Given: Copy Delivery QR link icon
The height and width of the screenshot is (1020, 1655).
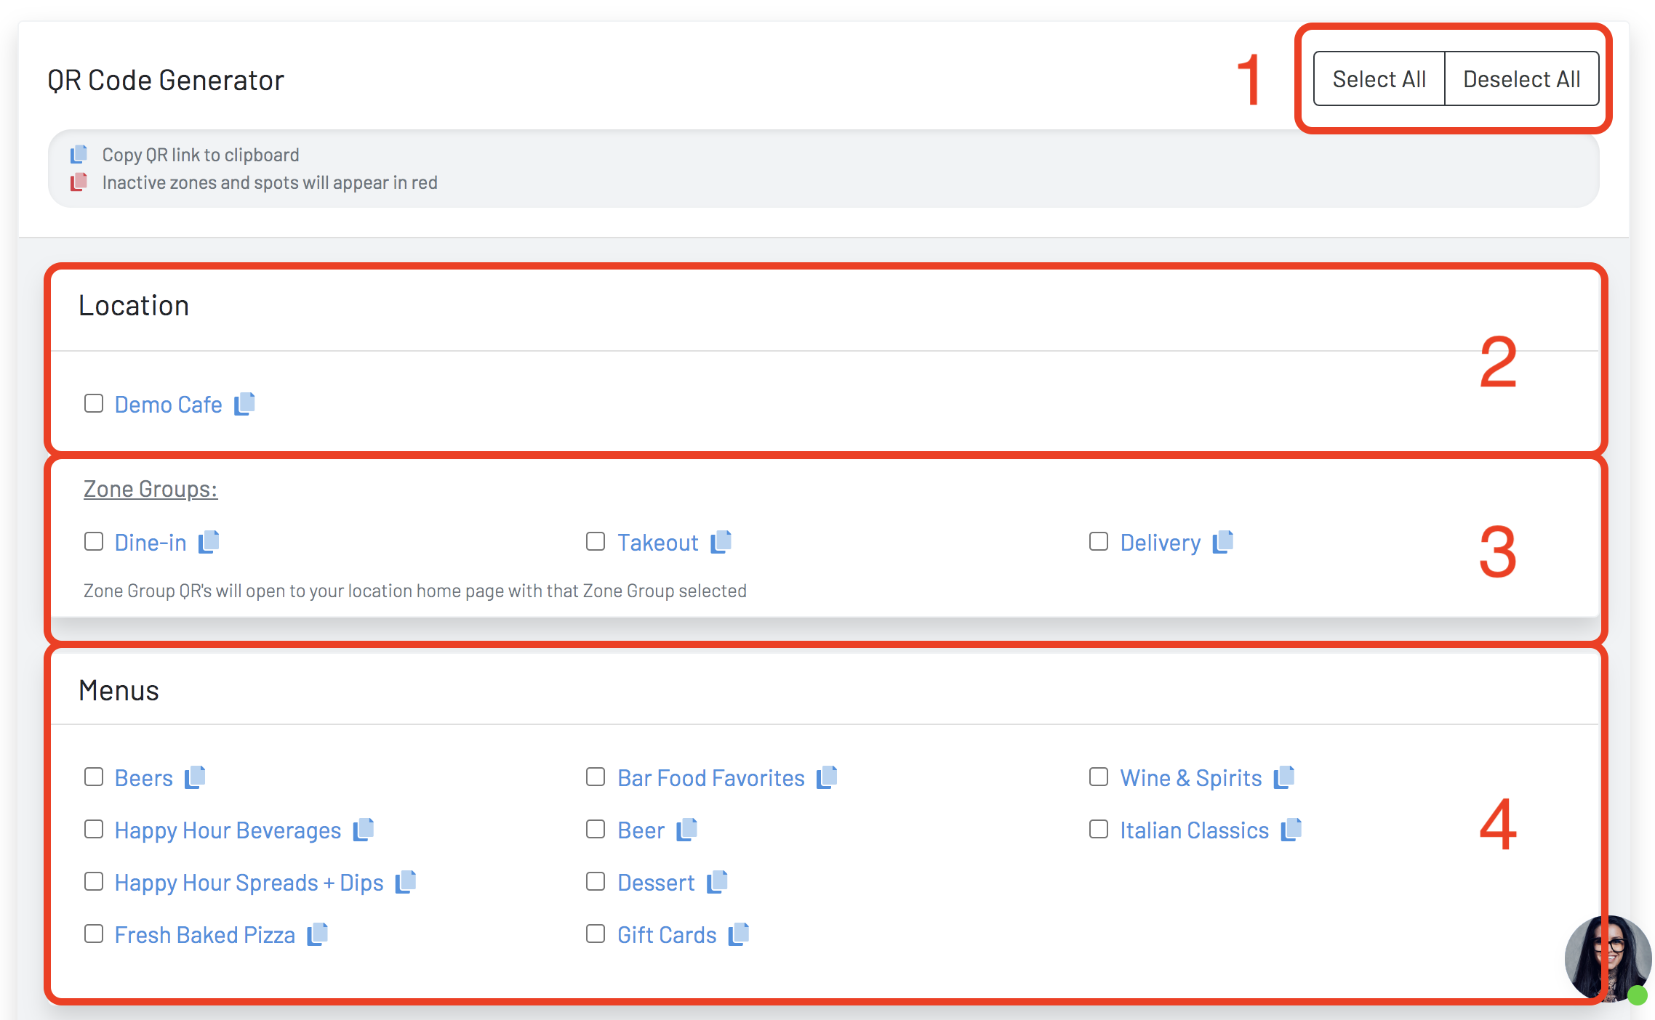Looking at the screenshot, I should 1223,542.
